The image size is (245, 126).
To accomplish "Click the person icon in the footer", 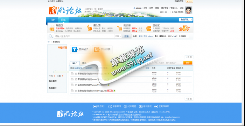I will click(141, 107).
